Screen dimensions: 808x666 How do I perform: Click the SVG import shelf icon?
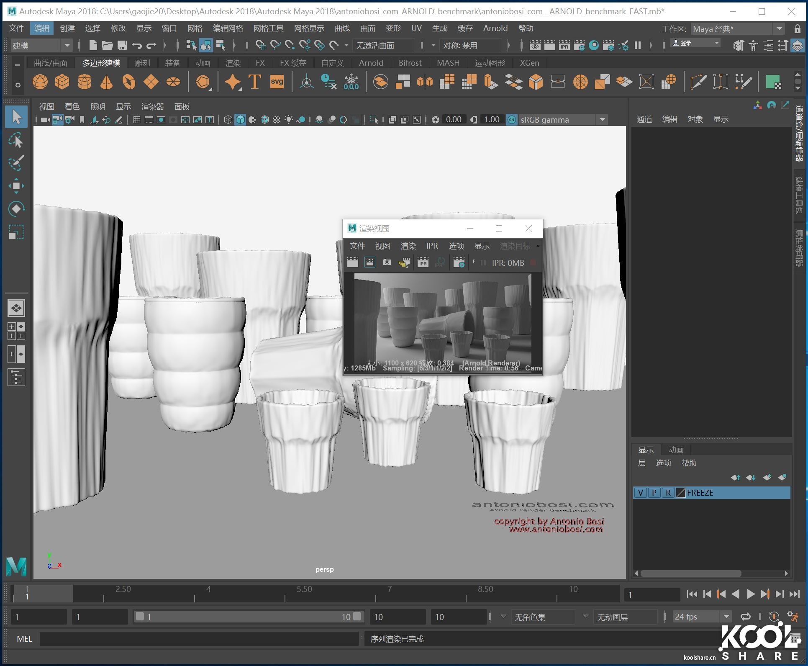pos(277,82)
